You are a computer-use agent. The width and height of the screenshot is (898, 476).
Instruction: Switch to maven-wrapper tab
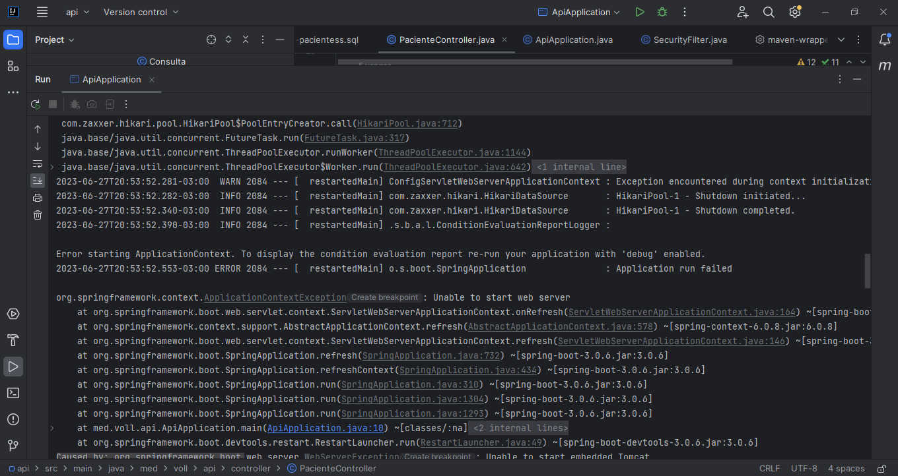click(791, 40)
